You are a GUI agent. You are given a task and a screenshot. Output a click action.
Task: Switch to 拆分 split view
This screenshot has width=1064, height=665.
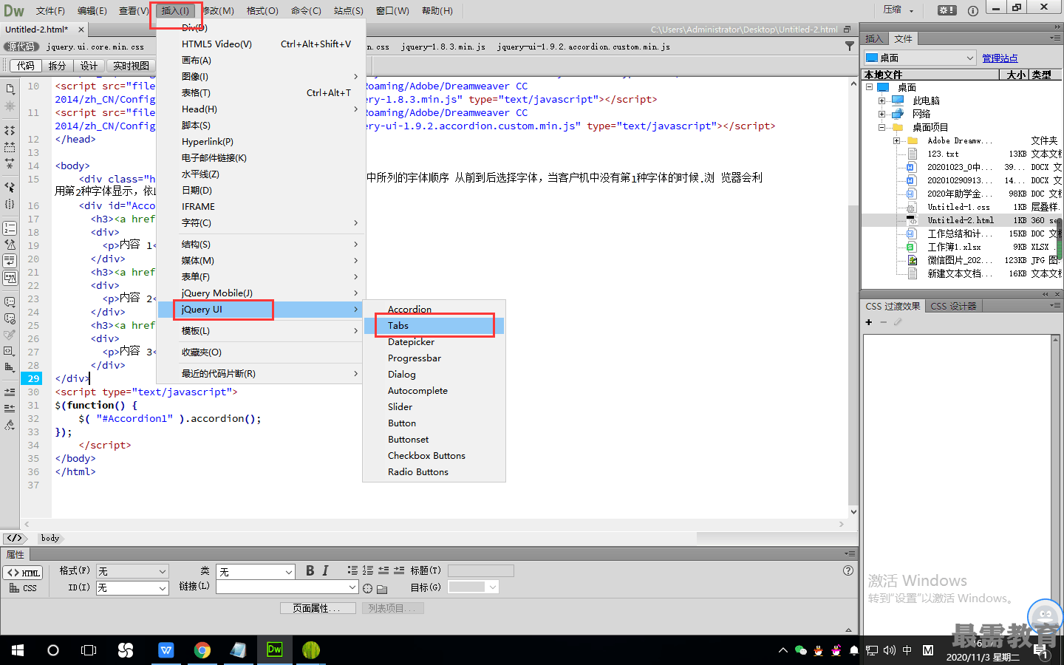57,66
